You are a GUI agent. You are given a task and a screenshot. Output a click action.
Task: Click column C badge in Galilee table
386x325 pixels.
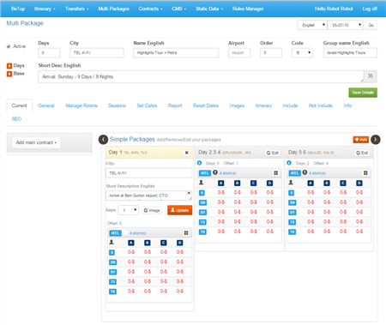point(343,184)
